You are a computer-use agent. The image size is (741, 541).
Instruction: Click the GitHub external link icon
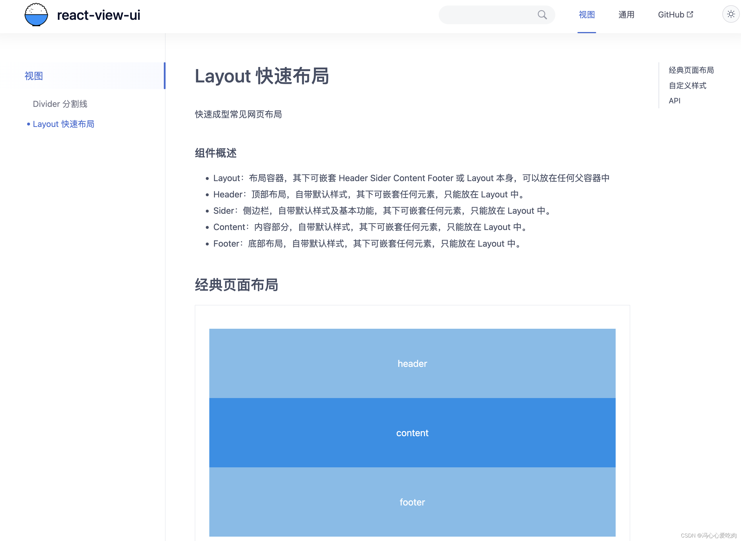click(x=690, y=14)
